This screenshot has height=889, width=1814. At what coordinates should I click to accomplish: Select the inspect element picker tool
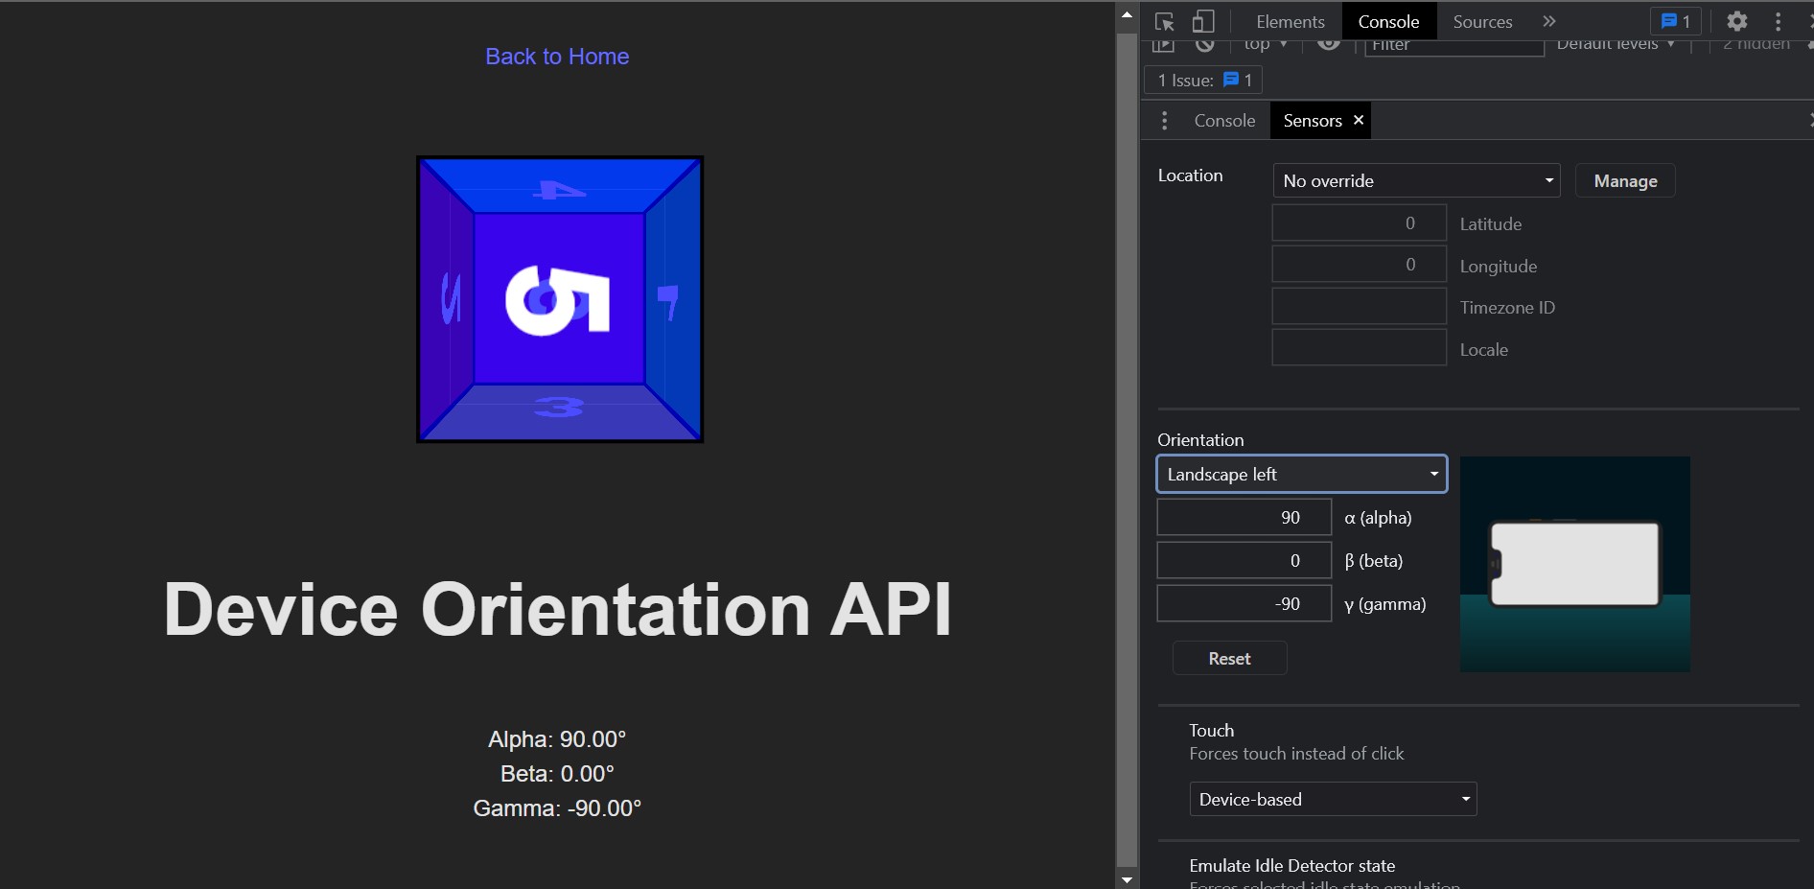click(1165, 21)
